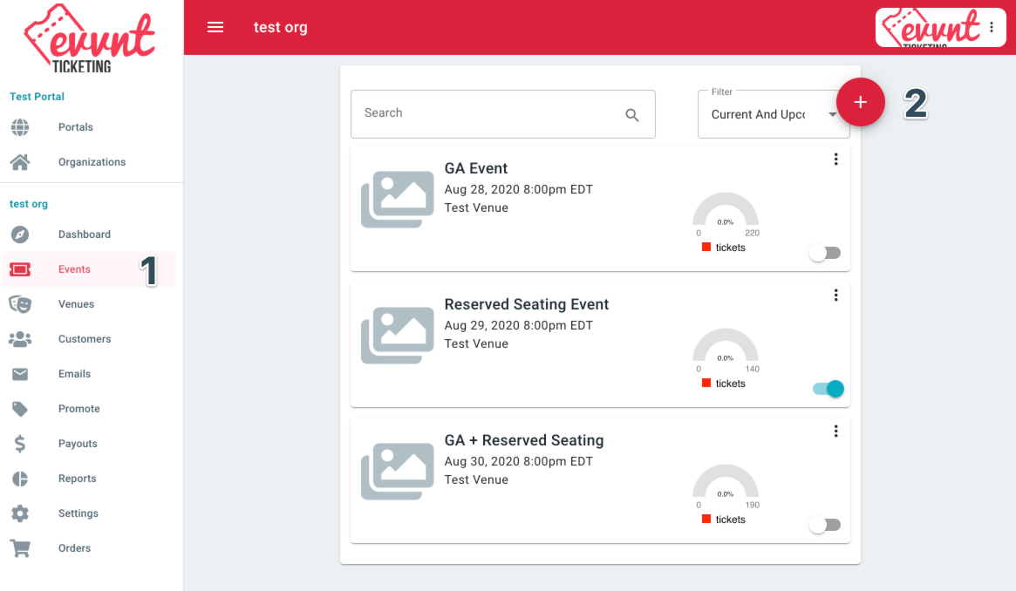Image resolution: width=1016 pixels, height=591 pixels.
Task: Click the "test org" title in header
Action: click(281, 27)
